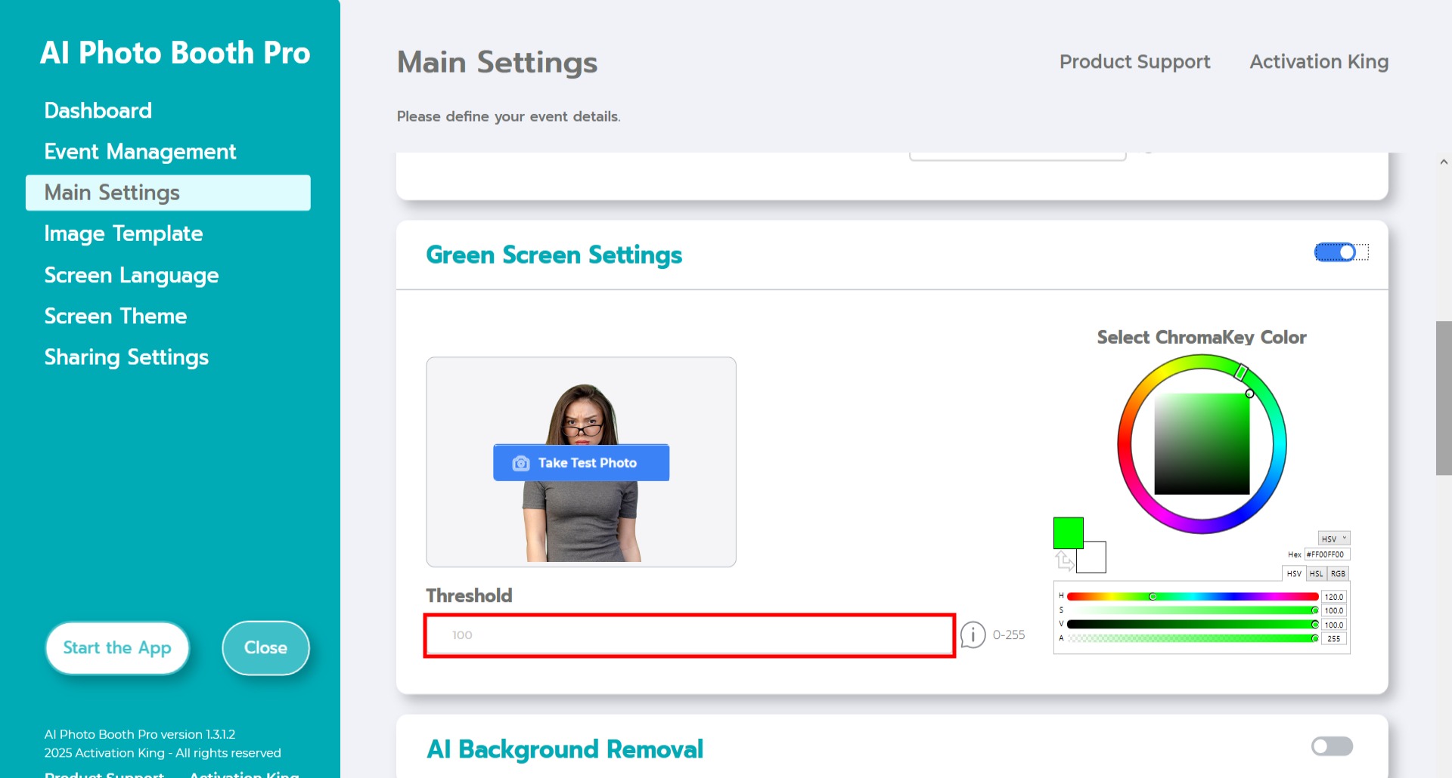The width and height of the screenshot is (1452, 778).
Task: Click the Close button in sidebar
Action: coord(265,647)
